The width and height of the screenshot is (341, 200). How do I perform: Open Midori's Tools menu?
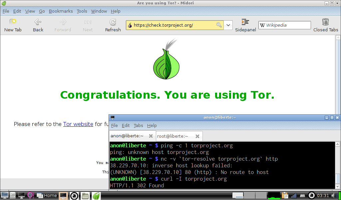tap(82, 11)
